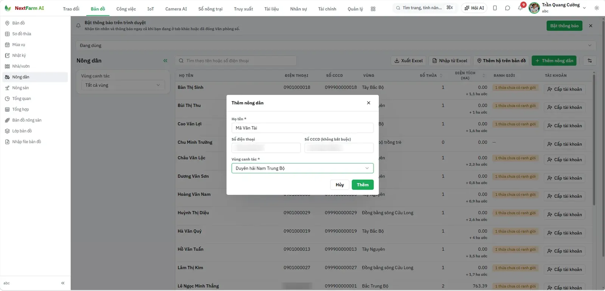
Task: Click Hủy to cancel the dialog
Action: click(x=340, y=185)
